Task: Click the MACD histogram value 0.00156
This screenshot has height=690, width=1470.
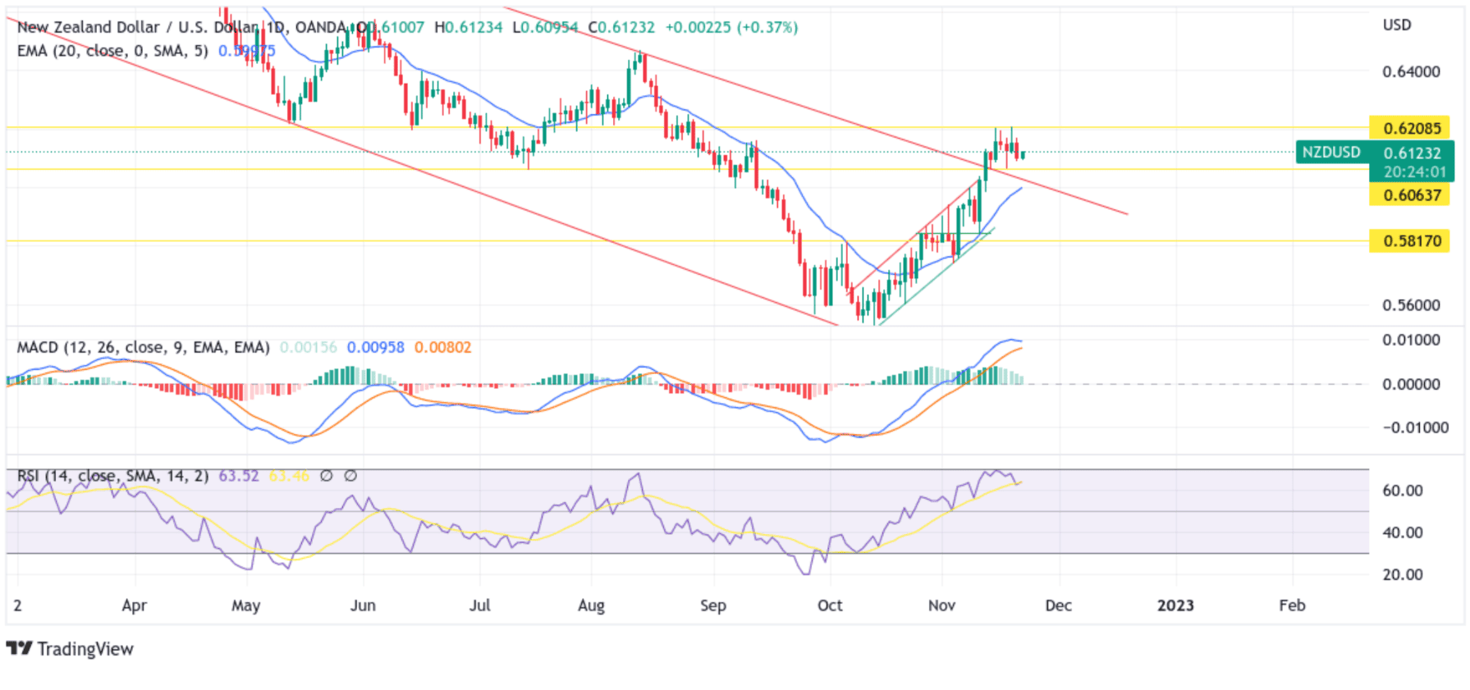Action: (309, 347)
